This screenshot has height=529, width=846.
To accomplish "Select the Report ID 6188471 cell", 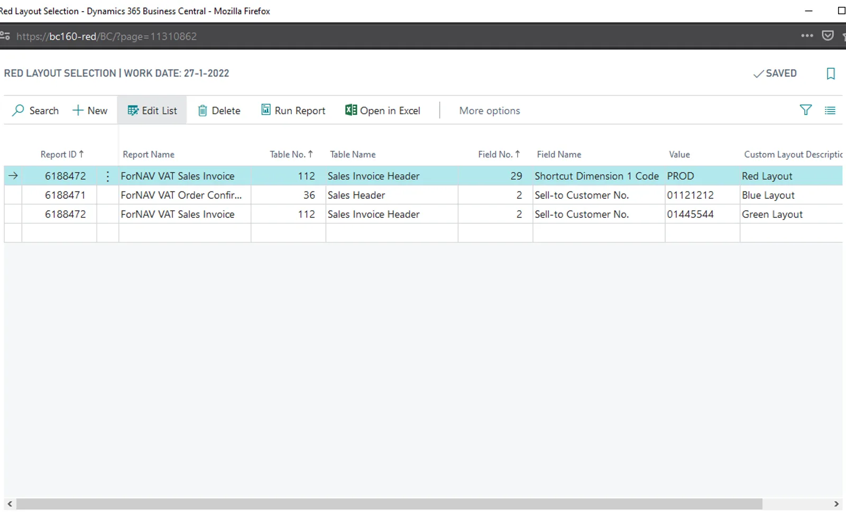I will [x=59, y=195].
